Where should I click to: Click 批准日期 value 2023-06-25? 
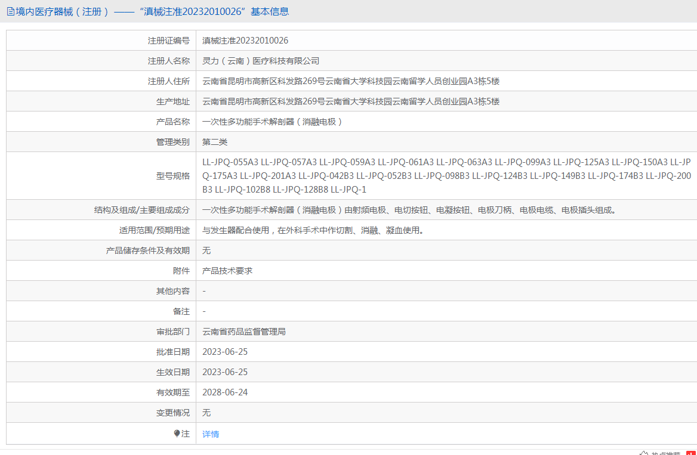[225, 352]
